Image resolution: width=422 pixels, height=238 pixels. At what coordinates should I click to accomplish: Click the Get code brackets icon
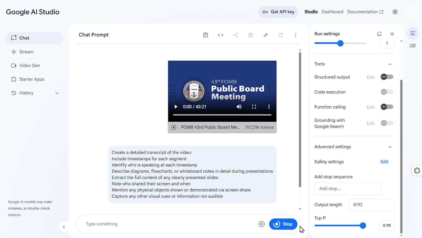coord(220,35)
